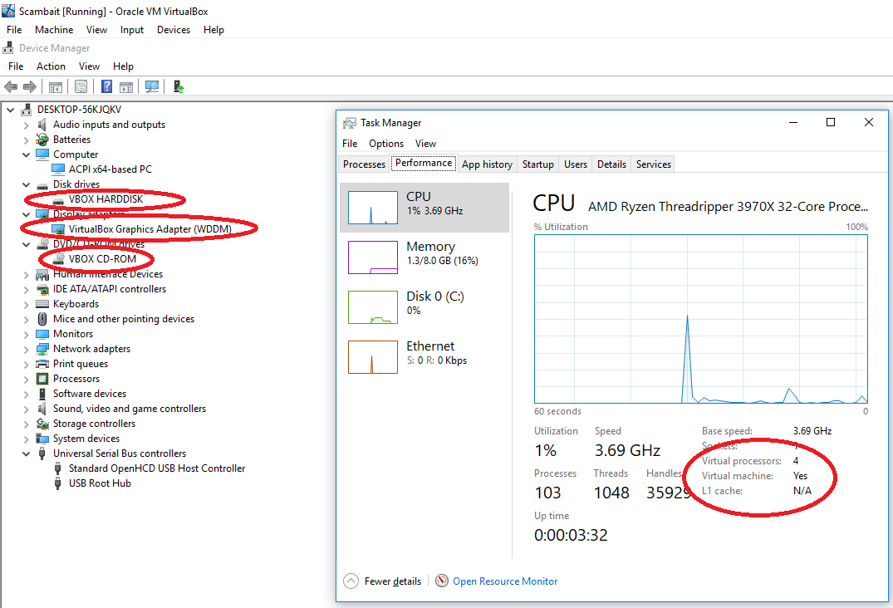Screen dimensions: 893x608
Task: Click the Monitors device icon
Action: (x=42, y=334)
